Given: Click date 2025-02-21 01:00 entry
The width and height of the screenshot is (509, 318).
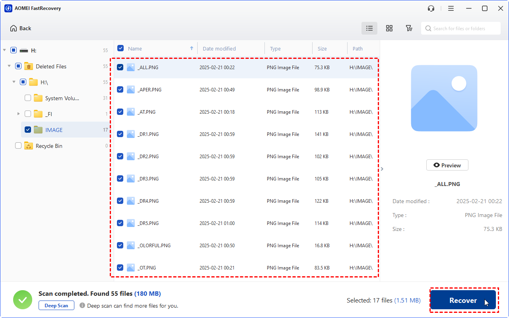Looking at the screenshot, I should (x=217, y=223).
